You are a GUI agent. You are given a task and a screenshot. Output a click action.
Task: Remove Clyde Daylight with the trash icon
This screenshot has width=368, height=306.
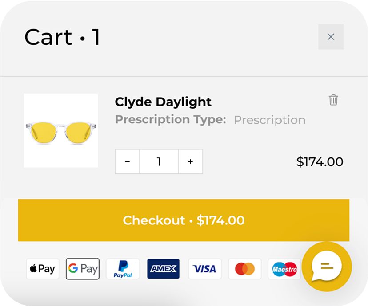[333, 100]
